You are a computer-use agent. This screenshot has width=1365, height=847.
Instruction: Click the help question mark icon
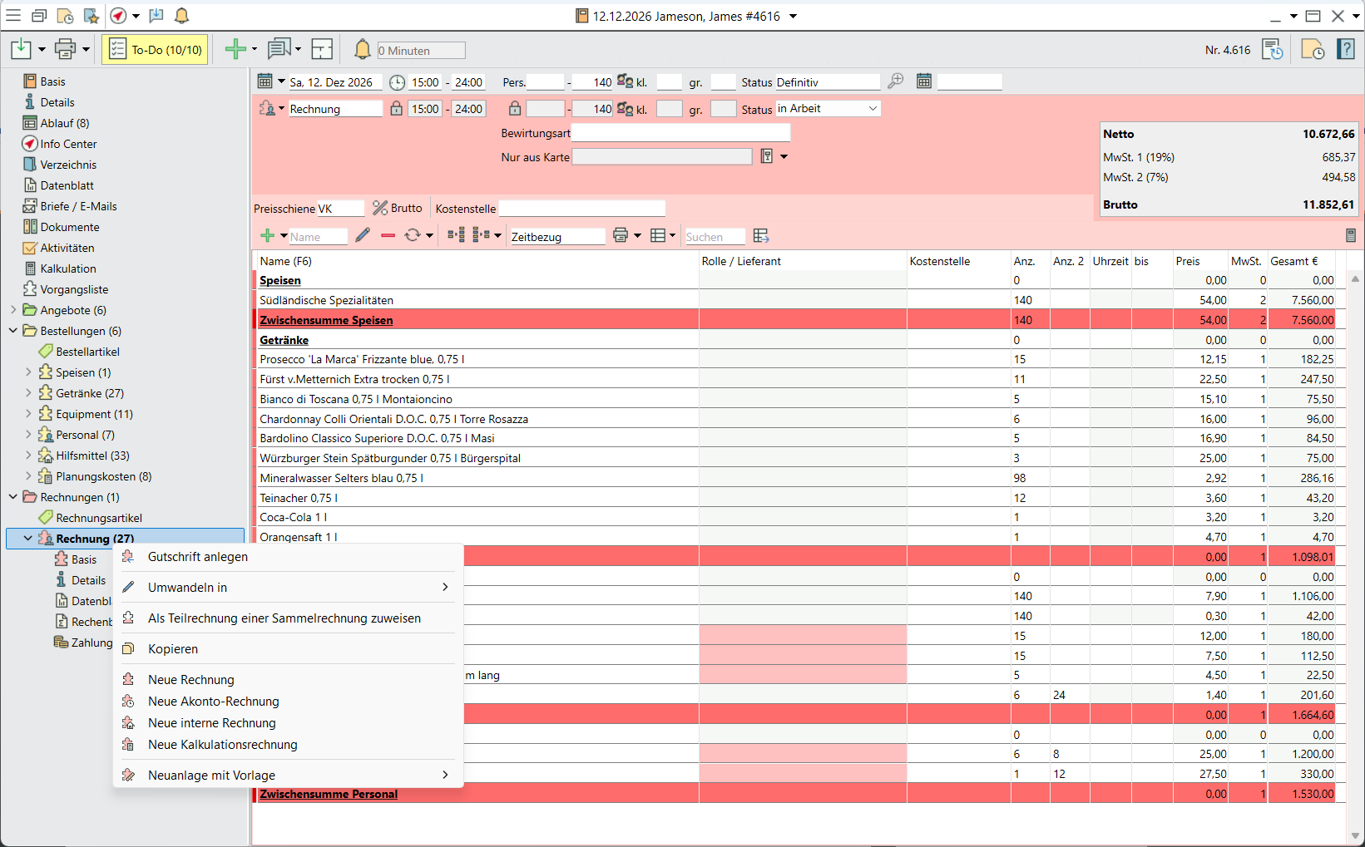pyautogui.click(x=1345, y=50)
